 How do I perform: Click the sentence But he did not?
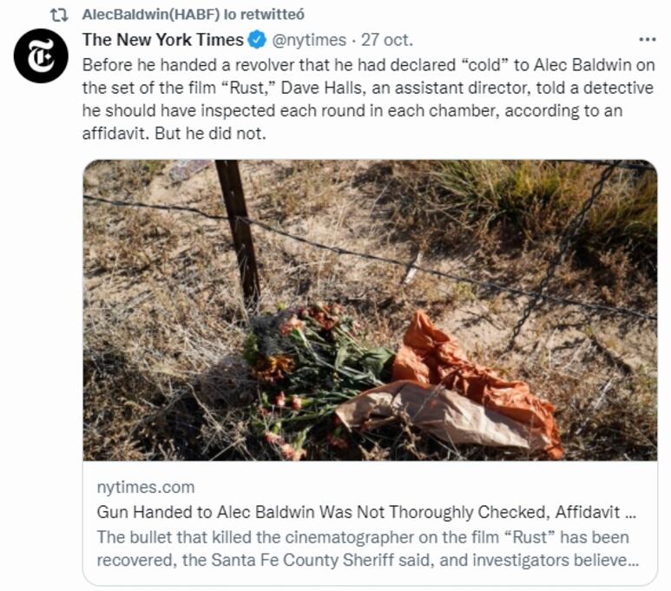[211, 134]
